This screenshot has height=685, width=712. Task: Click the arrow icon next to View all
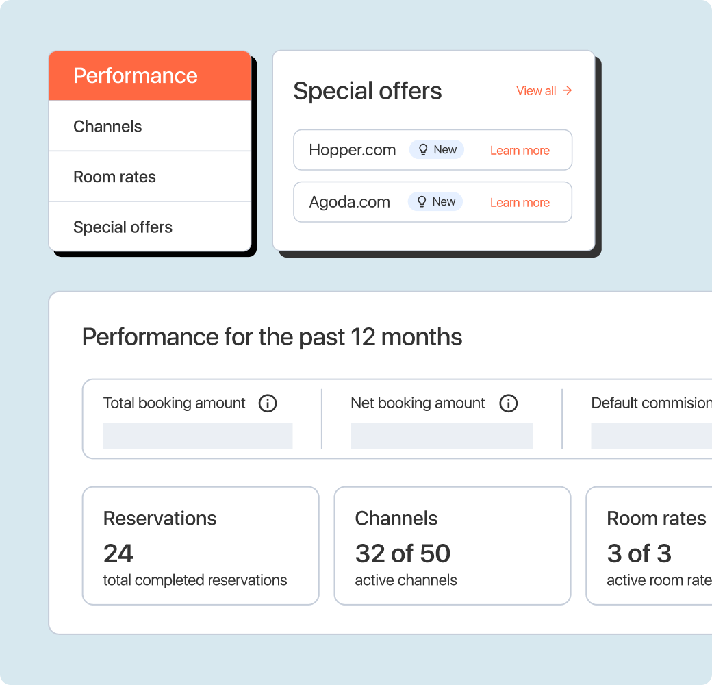click(567, 90)
